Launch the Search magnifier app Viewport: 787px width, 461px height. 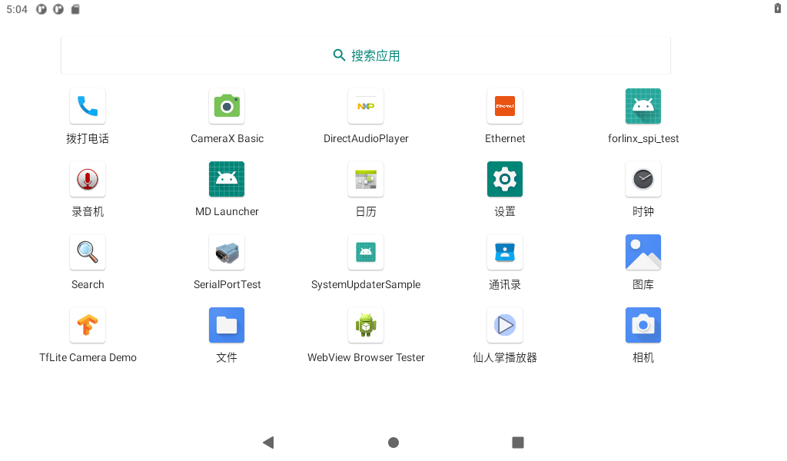point(88,252)
